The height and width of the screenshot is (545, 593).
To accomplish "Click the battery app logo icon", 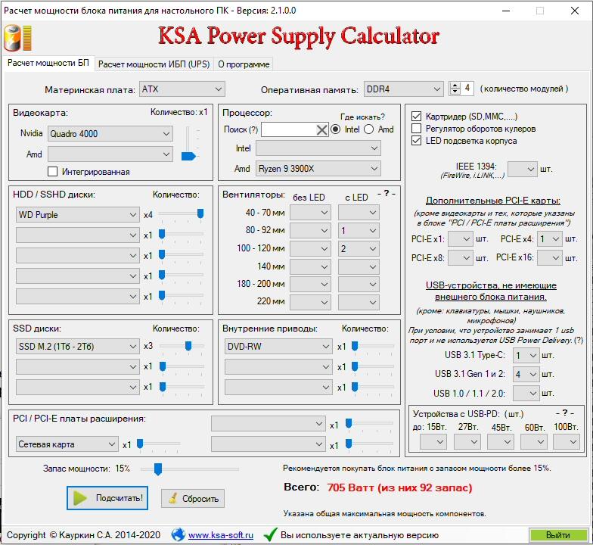I will 17,38.
